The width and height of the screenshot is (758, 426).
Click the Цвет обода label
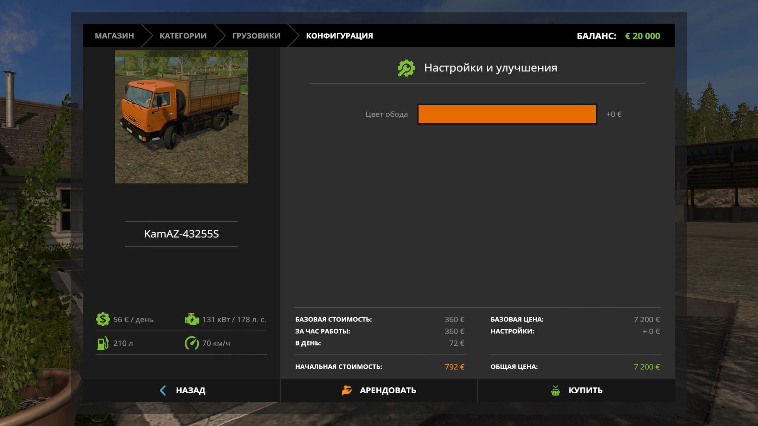[386, 114]
